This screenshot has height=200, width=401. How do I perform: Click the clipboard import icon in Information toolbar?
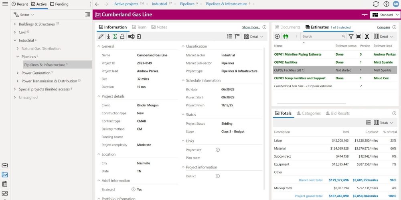pos(139,36)
